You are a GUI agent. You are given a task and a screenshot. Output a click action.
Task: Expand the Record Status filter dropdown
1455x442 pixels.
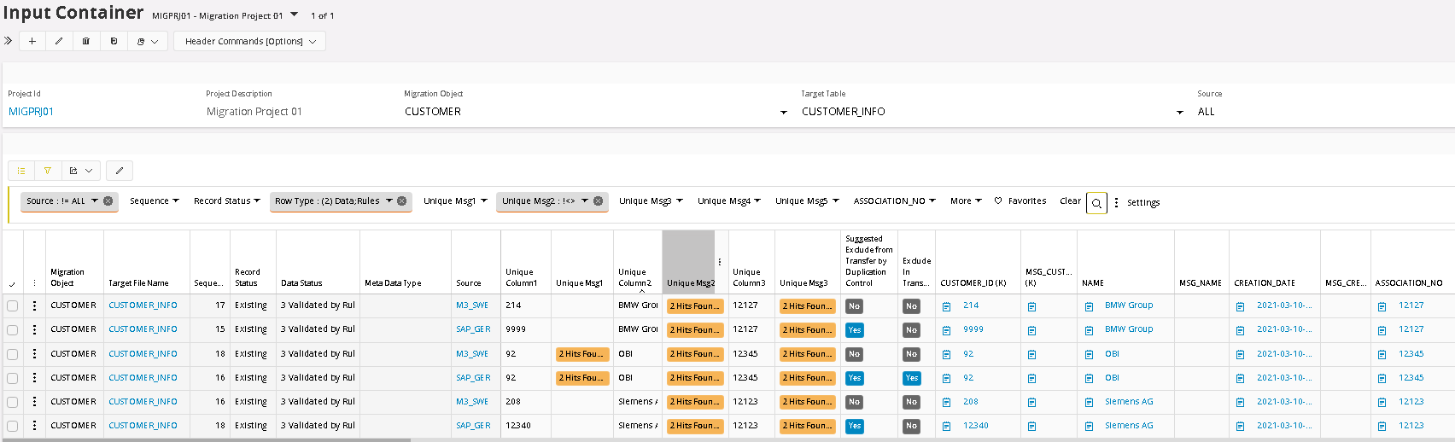226,201
